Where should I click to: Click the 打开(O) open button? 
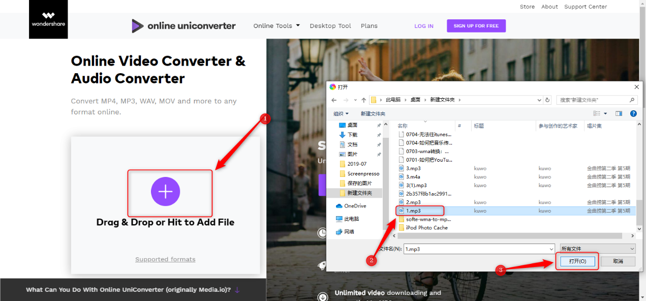[577, 261]
